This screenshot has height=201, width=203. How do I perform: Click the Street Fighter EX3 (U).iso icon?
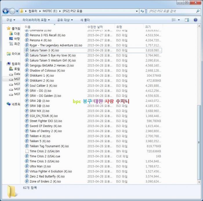coord(27,121)
